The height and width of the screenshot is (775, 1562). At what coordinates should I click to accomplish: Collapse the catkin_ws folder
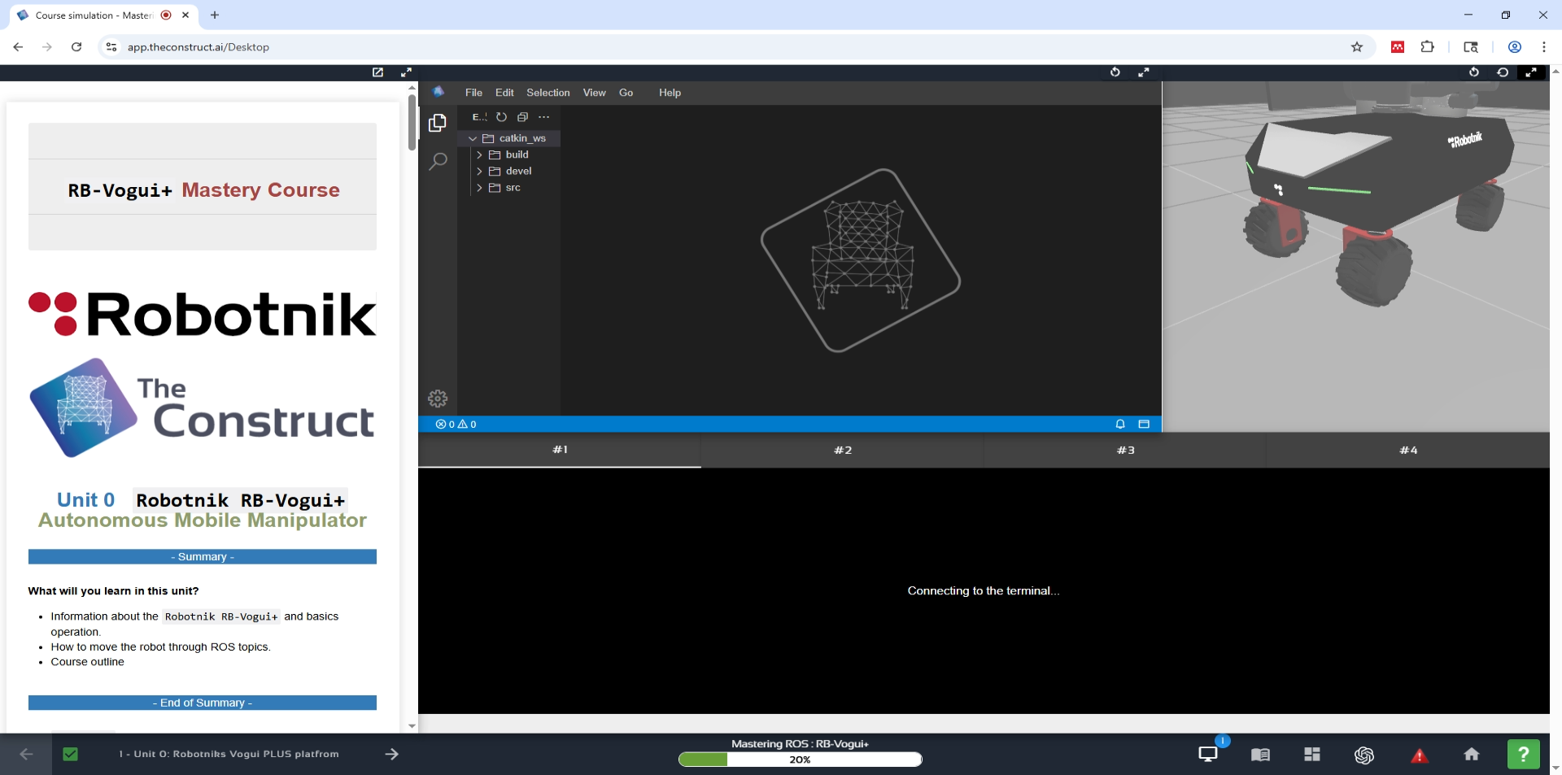pos(509,138)
